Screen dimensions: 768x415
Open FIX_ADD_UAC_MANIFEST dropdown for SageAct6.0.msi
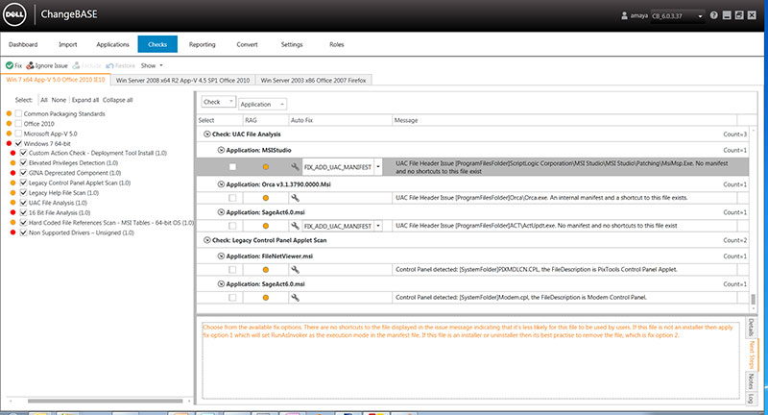point(378,226)
